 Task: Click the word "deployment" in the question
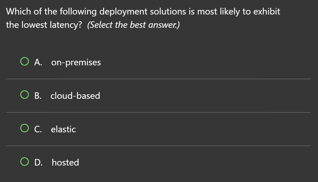click(x=124, y=12)
